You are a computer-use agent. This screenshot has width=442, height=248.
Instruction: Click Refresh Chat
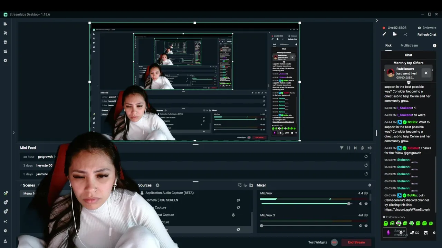click(x=427, y=34)
